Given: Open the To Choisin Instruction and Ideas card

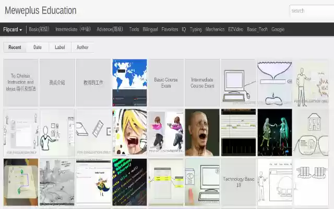Looking at the screenshot, I should pyautogui.click(x=21, y=83).
